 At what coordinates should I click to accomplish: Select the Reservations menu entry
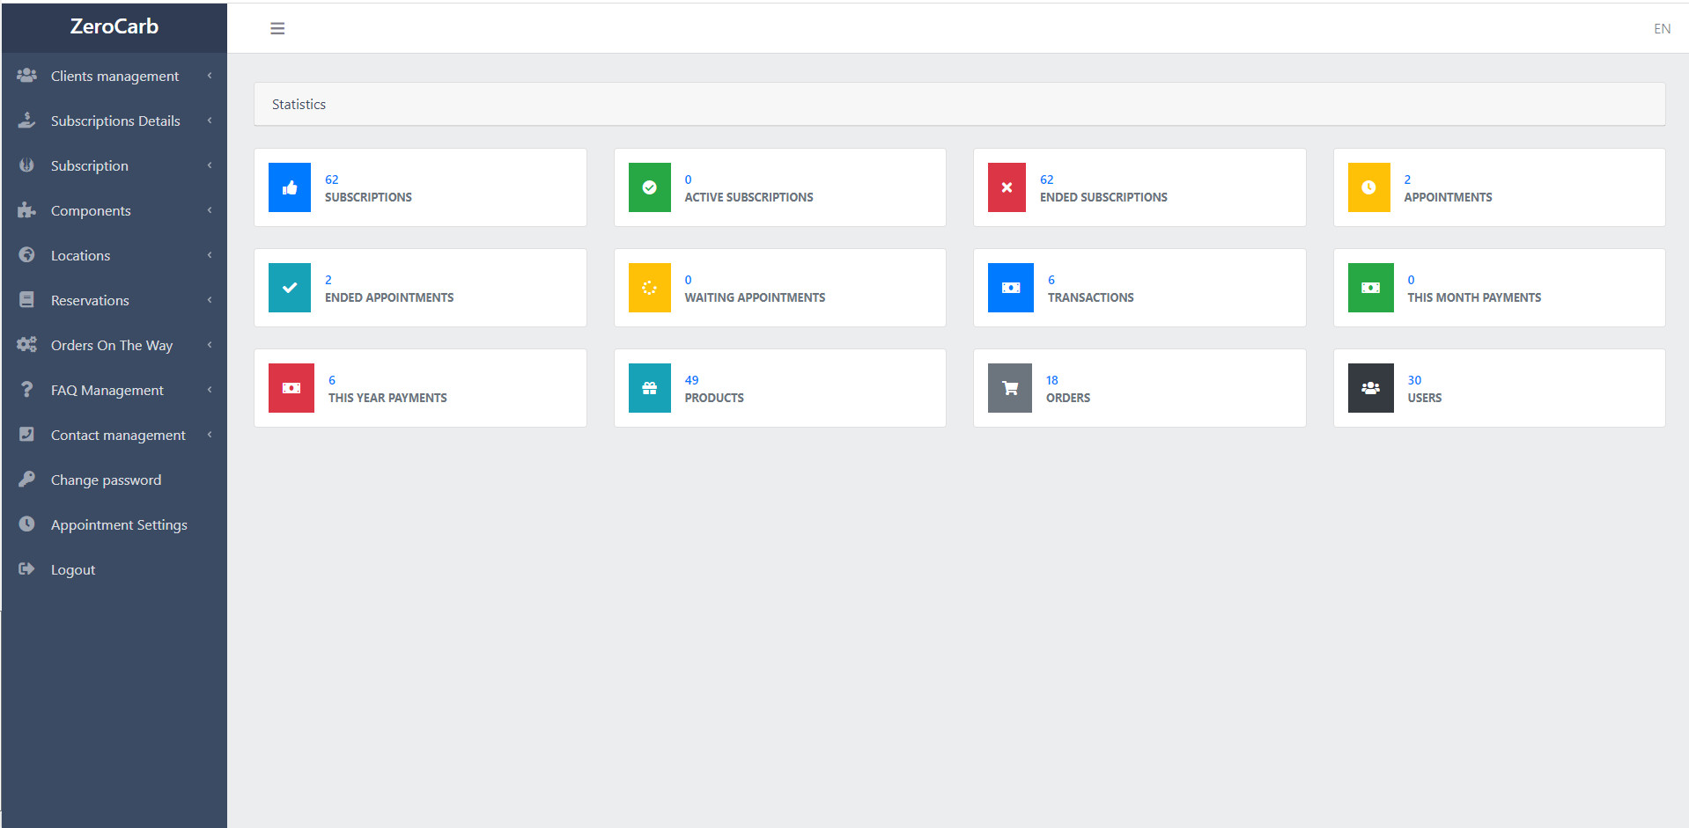pos(90,299)
